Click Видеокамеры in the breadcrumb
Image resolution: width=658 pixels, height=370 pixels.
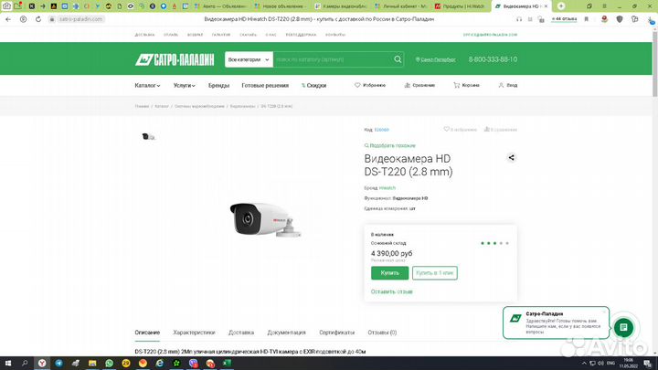pyautogui.click(x=242, y=107)
